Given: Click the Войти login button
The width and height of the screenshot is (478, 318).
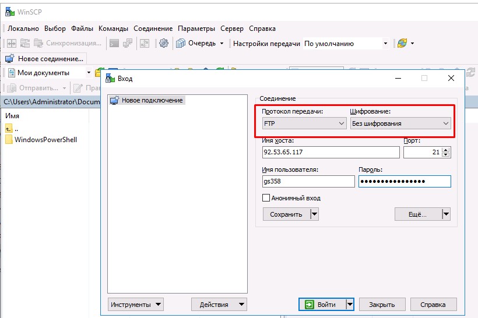Looking at the screenshot, I should pos(322,304).
